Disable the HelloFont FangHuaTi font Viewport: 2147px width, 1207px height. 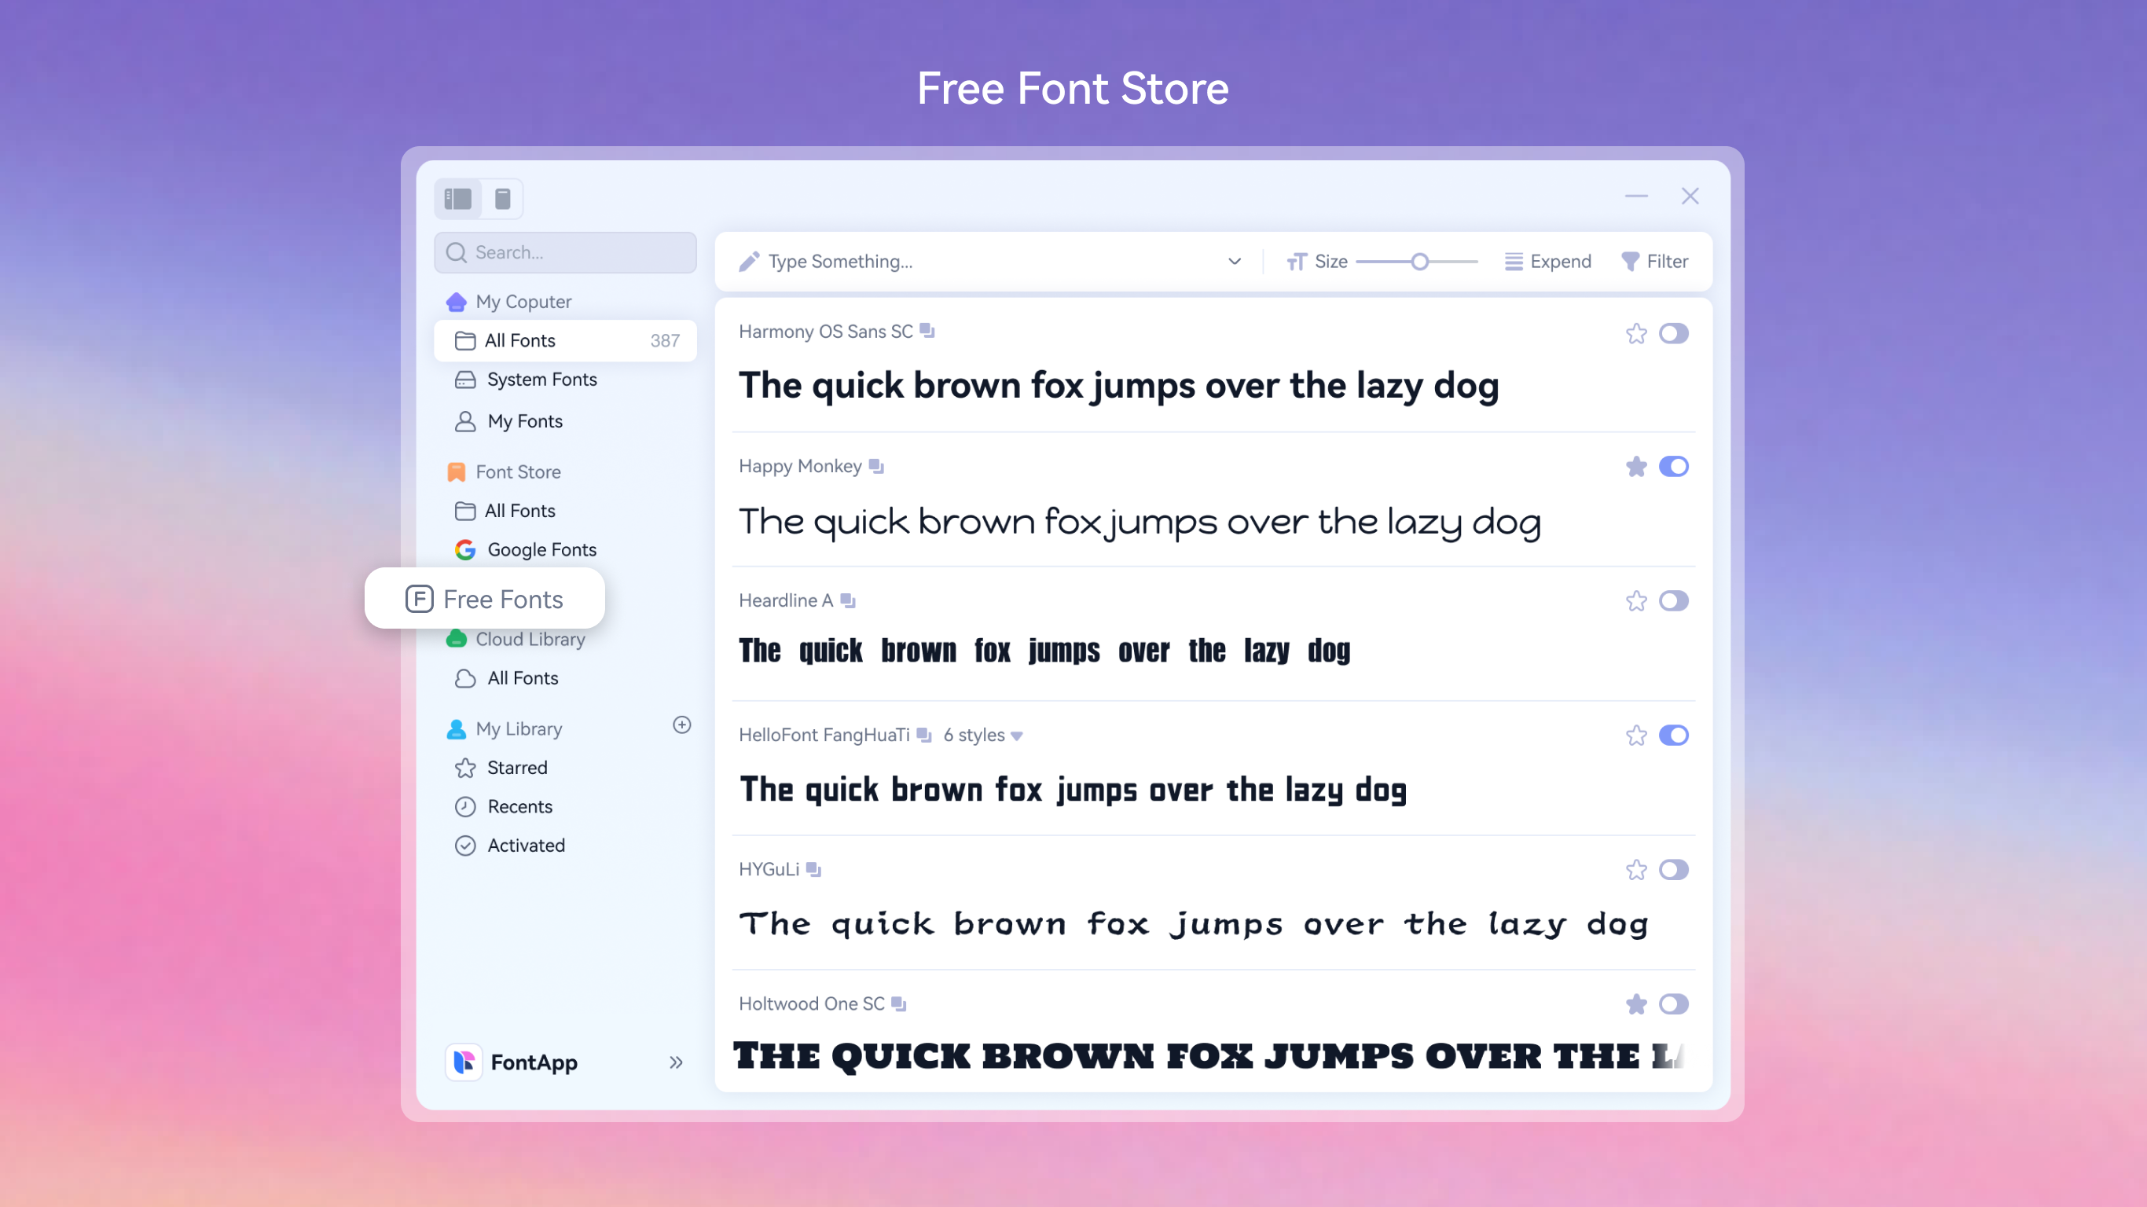[1675, 736]
